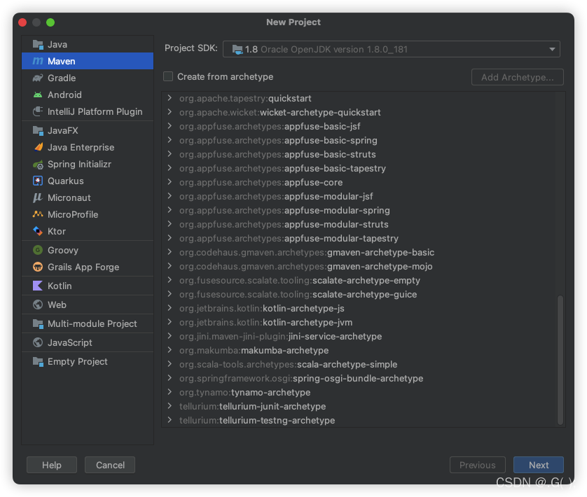The width and height of the screenshot is (587, 497).
Task: Click the SDK folder icon in dropdown
Action: click(x=237, y=50)
